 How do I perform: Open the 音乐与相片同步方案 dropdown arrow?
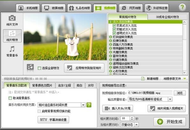pyautogui.click(x=83, y=105)
